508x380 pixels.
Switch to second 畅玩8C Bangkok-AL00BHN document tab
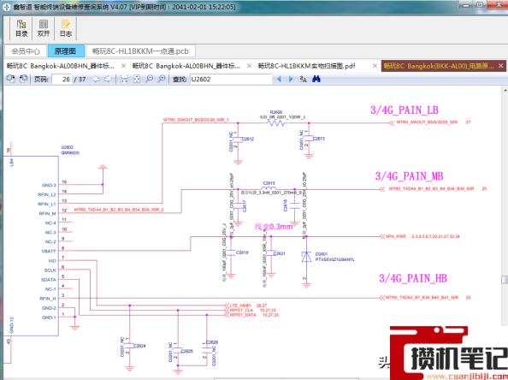click(186, 66)
